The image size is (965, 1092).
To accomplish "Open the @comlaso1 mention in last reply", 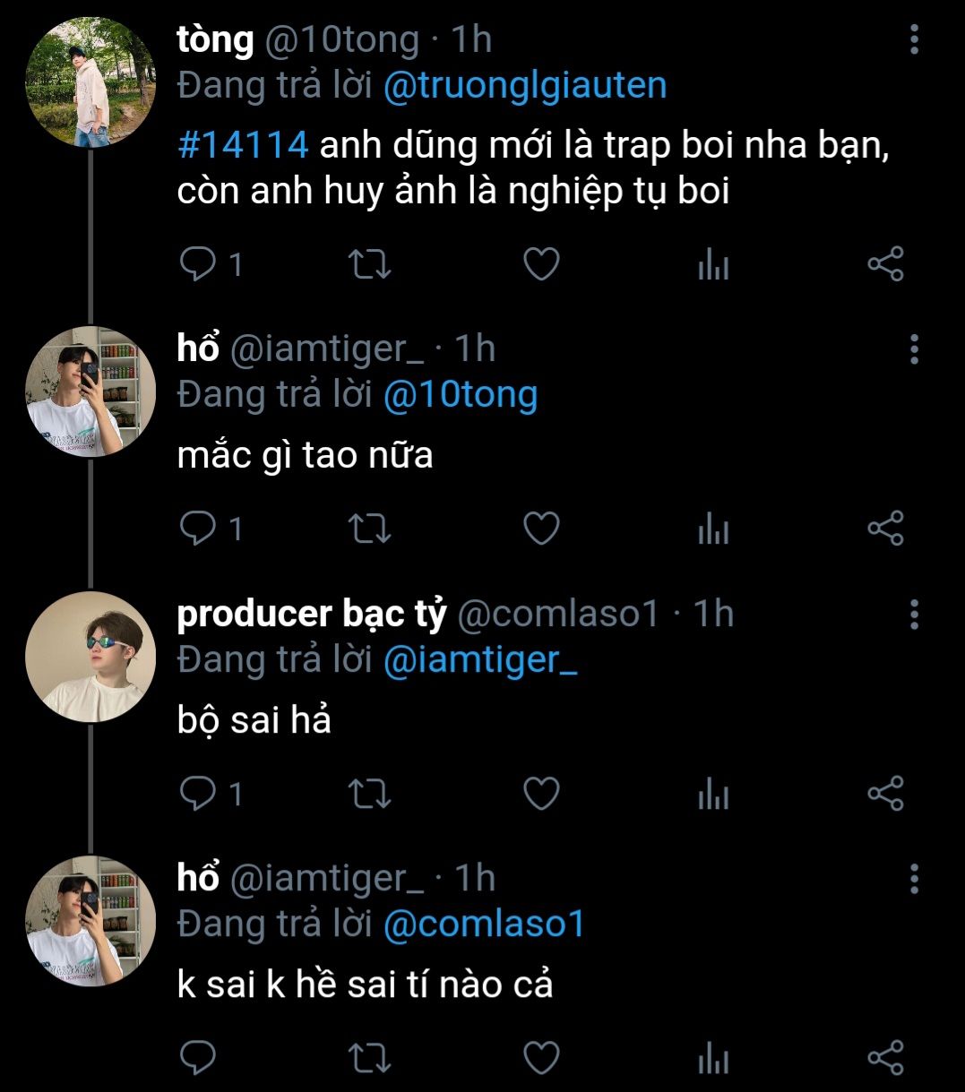I will (484, 924).
